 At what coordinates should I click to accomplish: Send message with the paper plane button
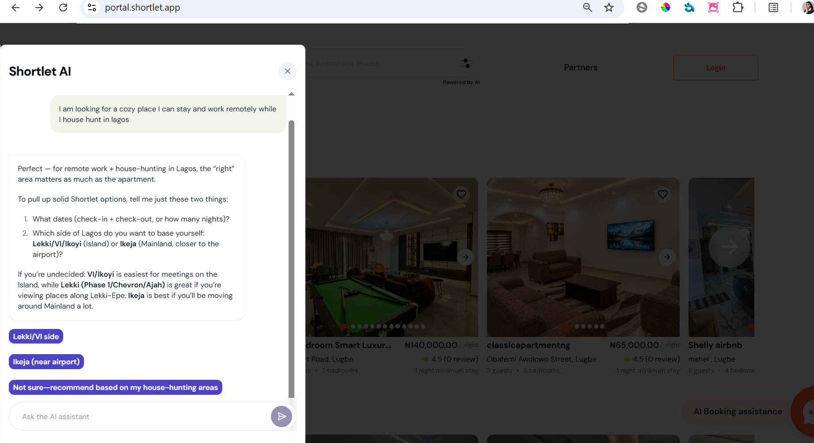click(x=281, y=416)
